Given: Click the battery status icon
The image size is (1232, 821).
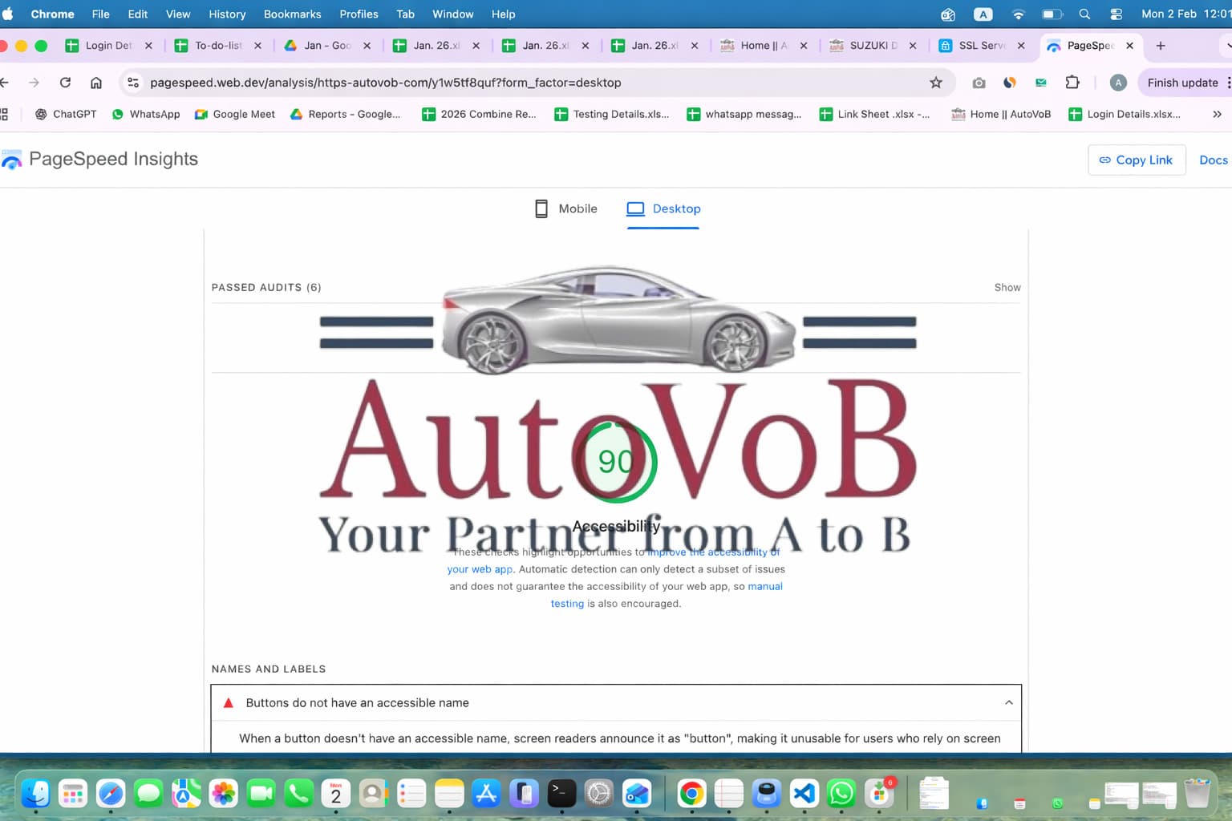Looking at the screenshot, I should click(x=1052, y=14).
